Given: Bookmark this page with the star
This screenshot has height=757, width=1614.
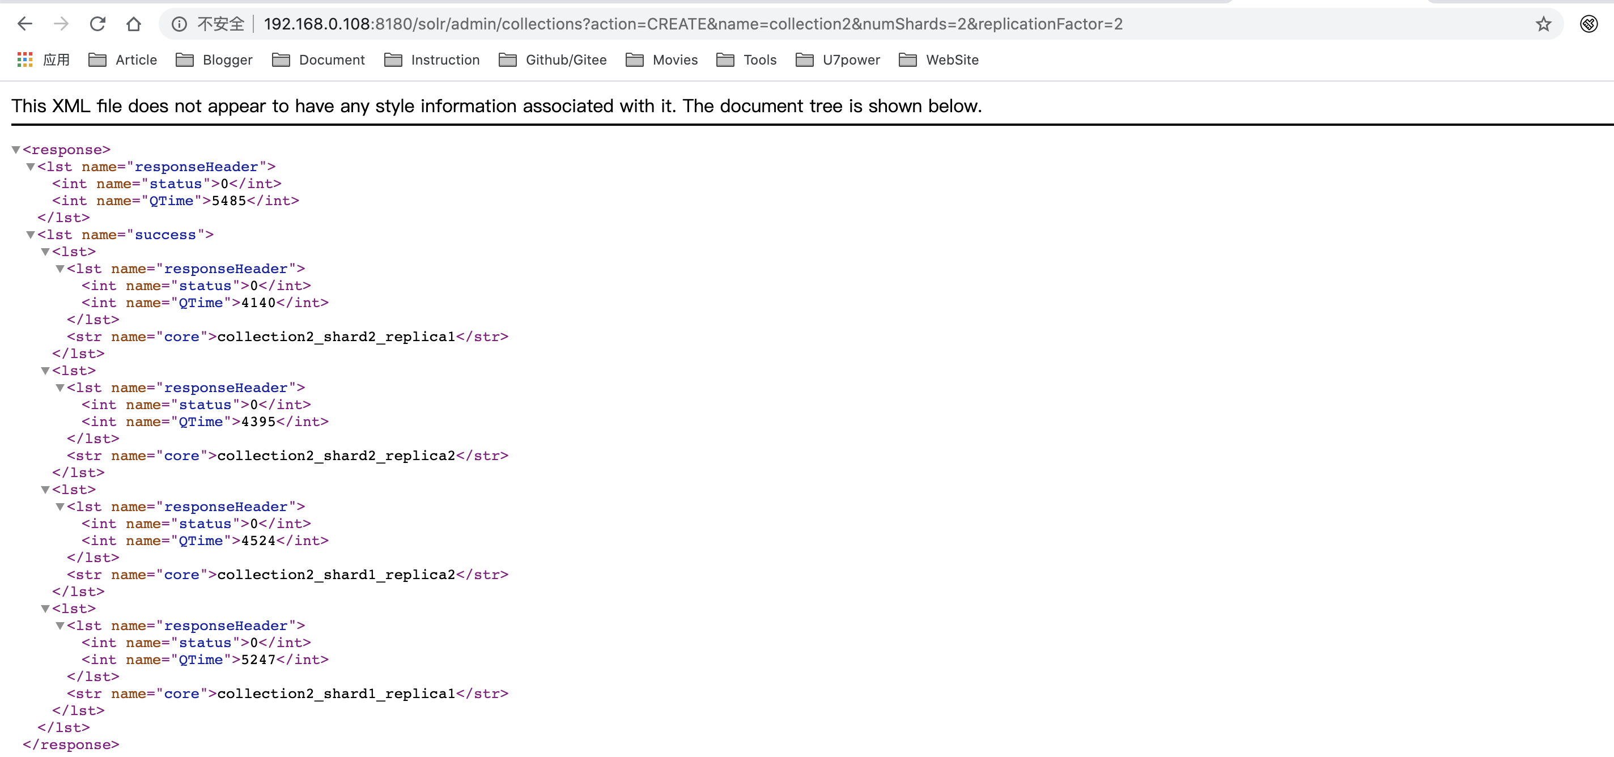Looking at the screenshot, I should [x=1543, y=24].
